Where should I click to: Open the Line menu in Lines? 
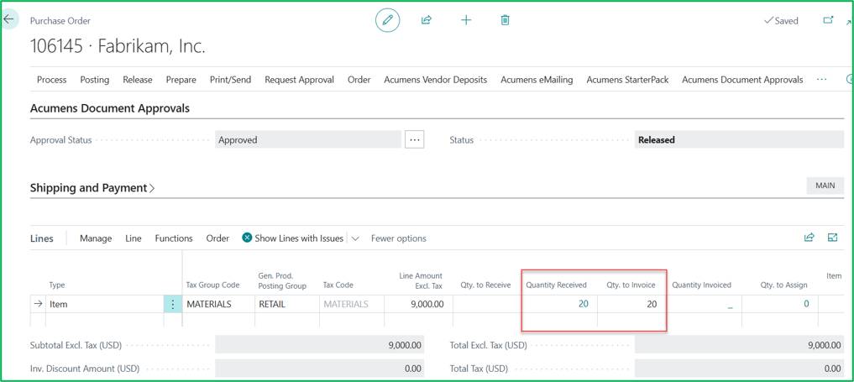(134, 238)
